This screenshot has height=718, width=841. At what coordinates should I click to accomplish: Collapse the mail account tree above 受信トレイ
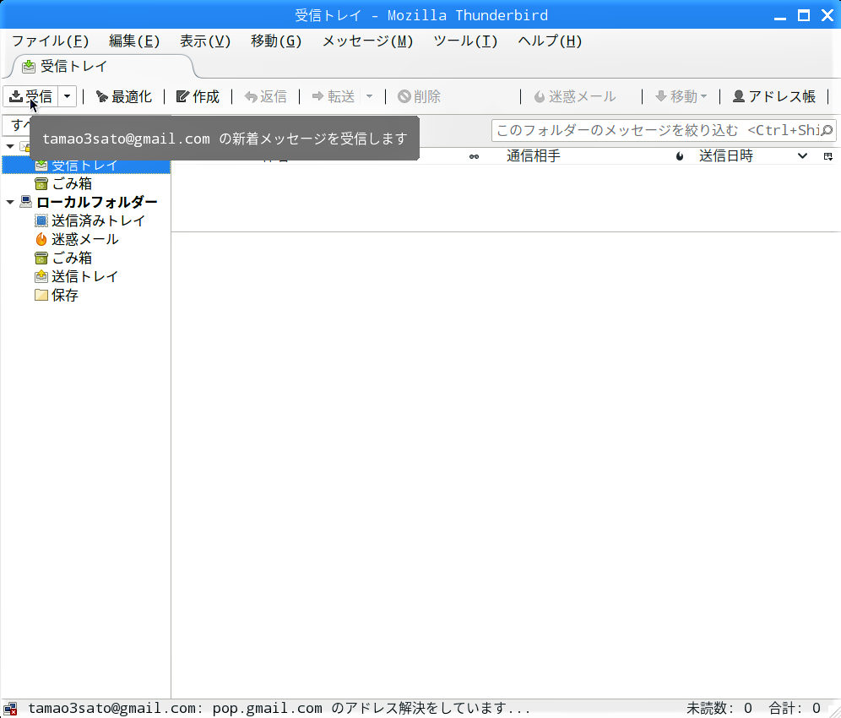pyautogui.click(x=10, y=146)
